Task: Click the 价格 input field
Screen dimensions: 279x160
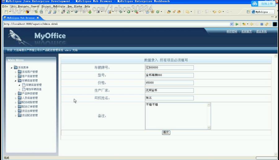Action: point(169,83)
